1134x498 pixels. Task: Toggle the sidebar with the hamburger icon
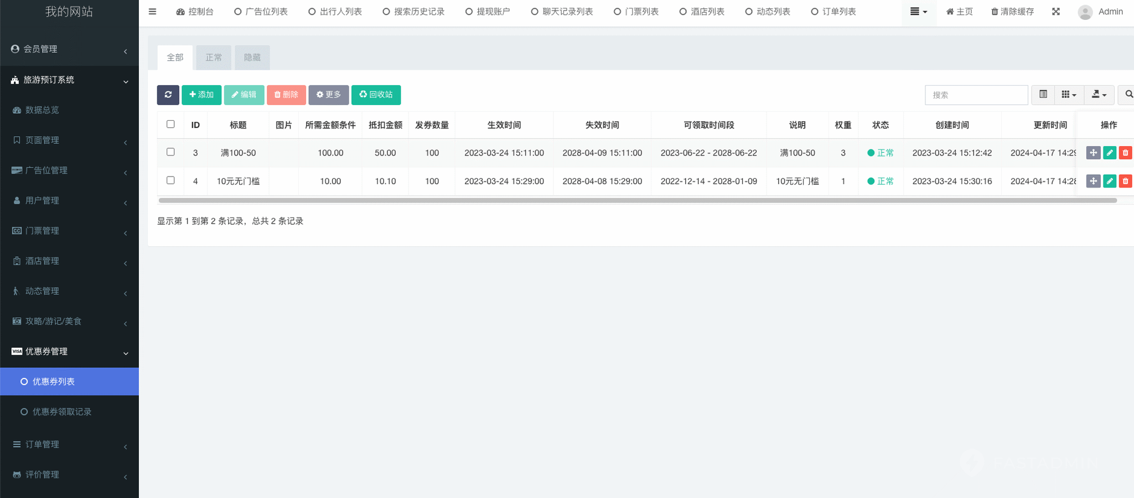click(x=152, y=12)
